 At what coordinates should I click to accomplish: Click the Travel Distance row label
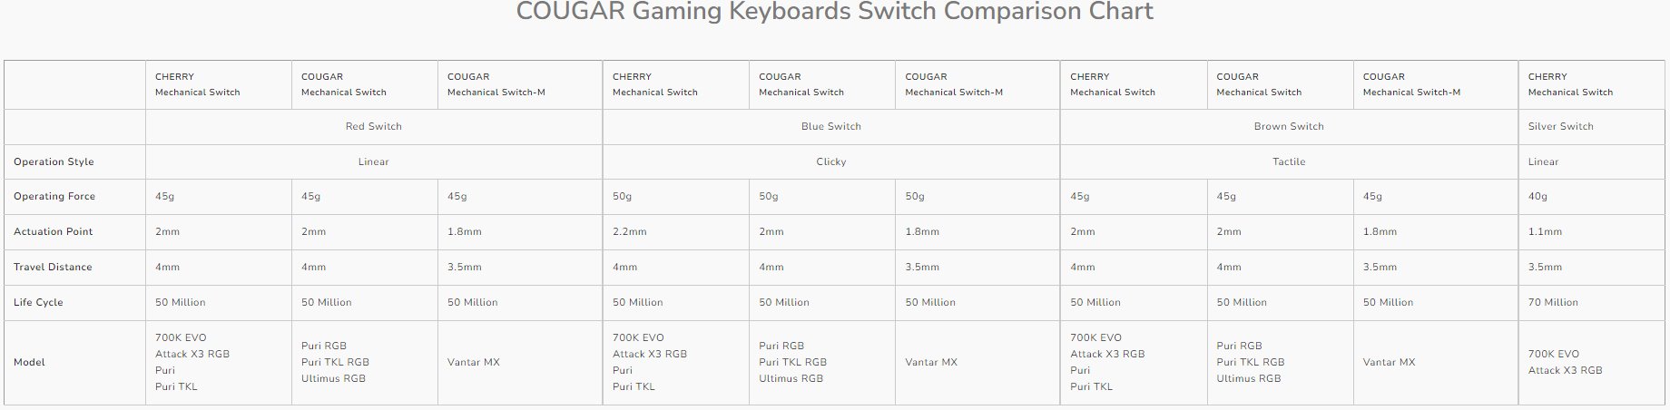(x=53, y=268)
